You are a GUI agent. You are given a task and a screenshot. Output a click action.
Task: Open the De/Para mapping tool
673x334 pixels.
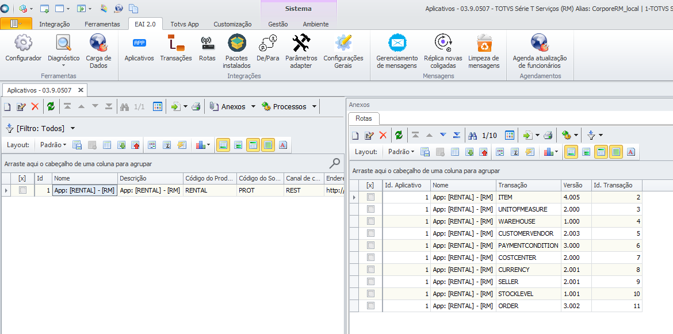(268, 48)
